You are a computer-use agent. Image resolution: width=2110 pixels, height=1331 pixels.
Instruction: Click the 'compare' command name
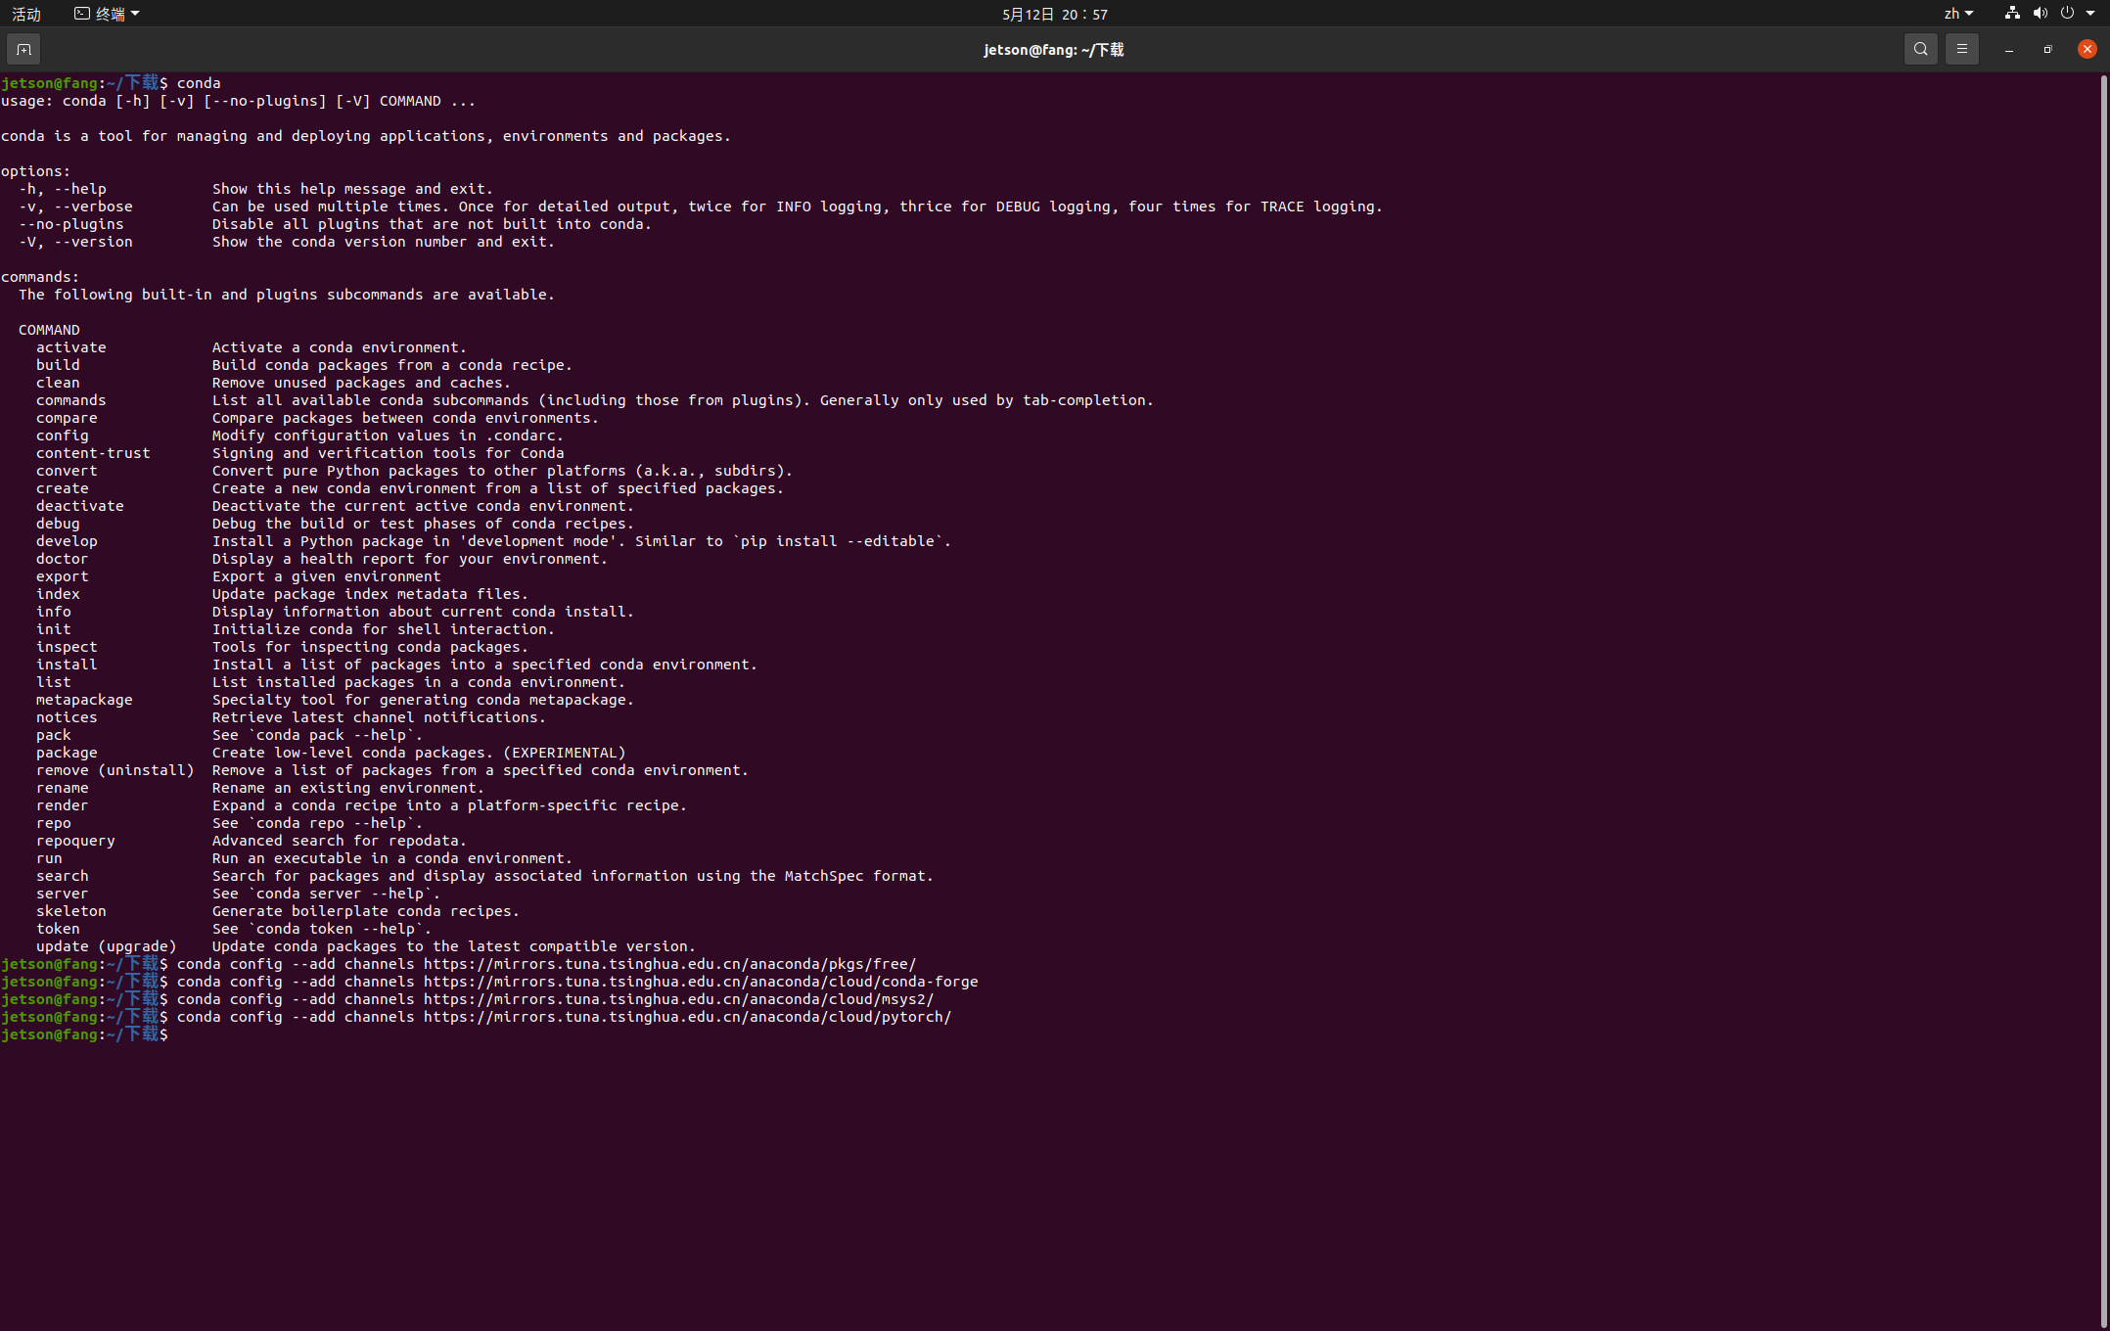pyautogui.click(x=67, y=418)
